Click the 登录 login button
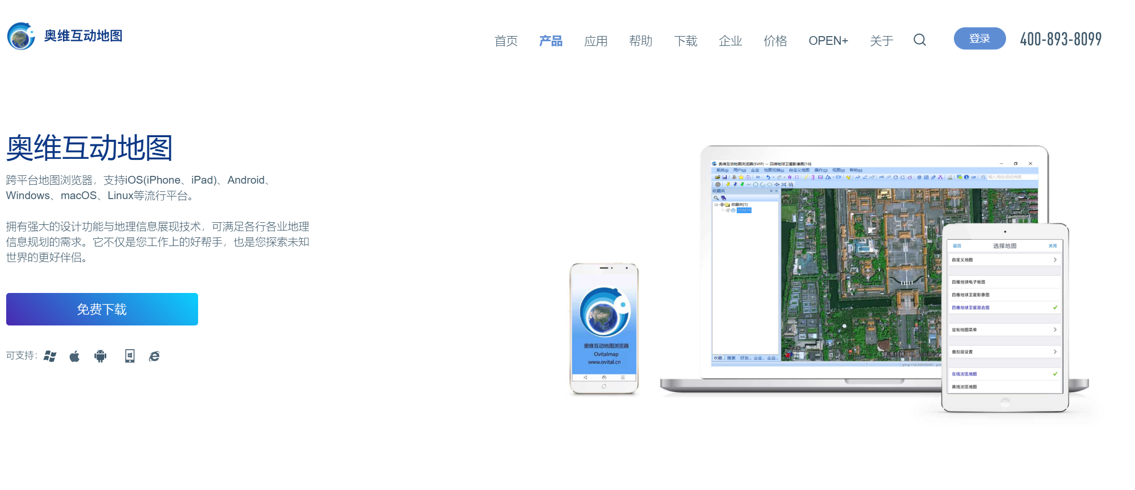Screen dimensions: 1135x490 [979, 38]
